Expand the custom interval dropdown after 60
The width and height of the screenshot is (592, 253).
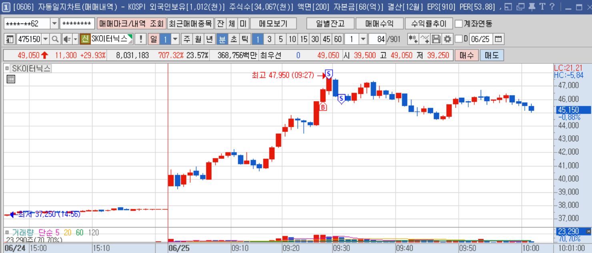[x=363, y=39]
